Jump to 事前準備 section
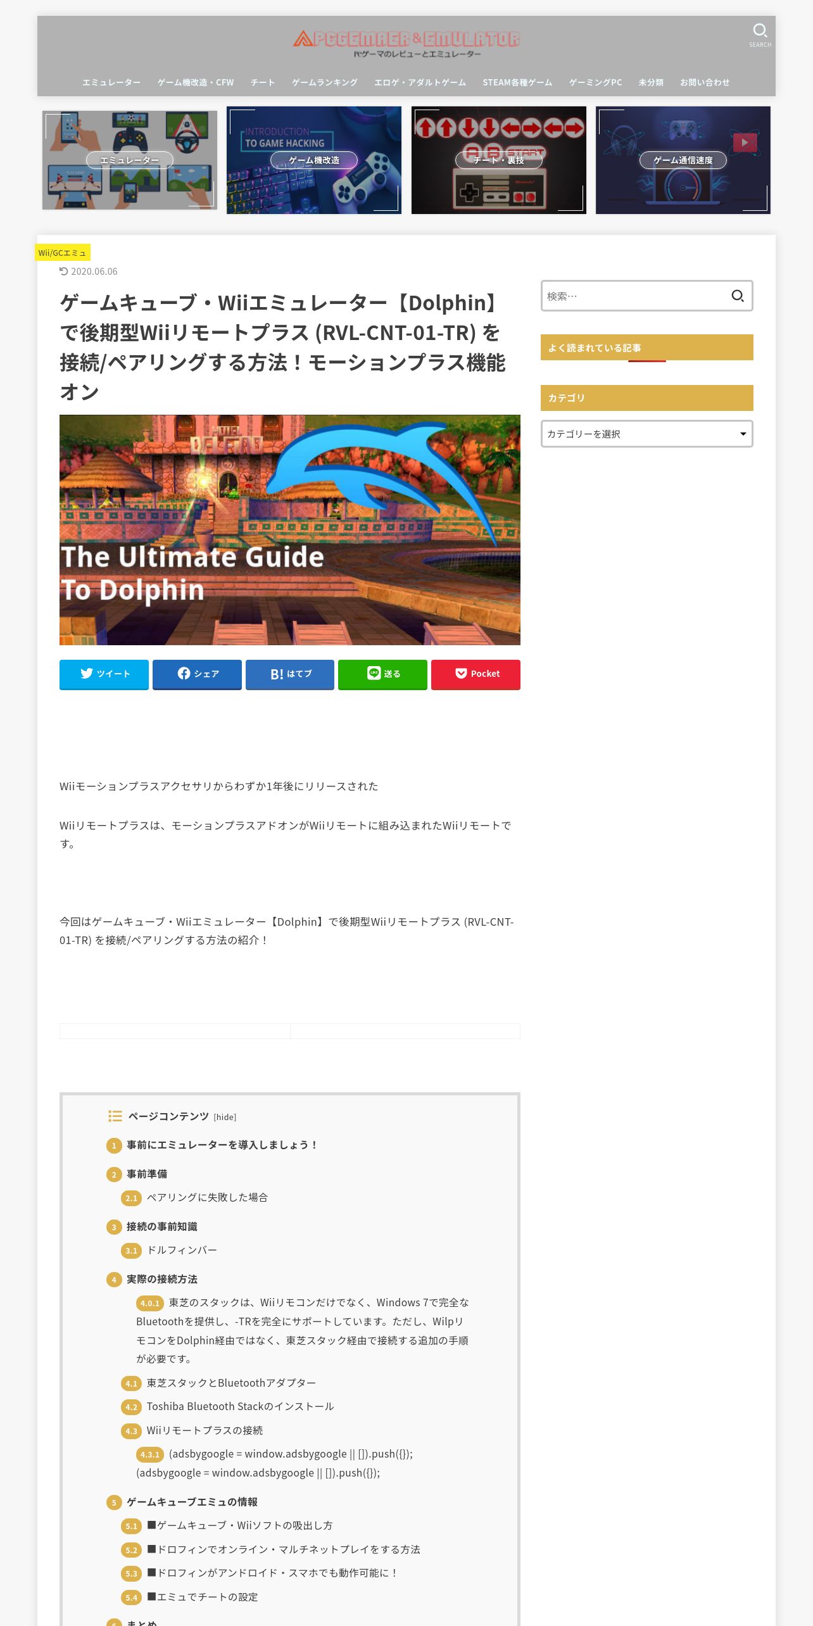 147,1174
